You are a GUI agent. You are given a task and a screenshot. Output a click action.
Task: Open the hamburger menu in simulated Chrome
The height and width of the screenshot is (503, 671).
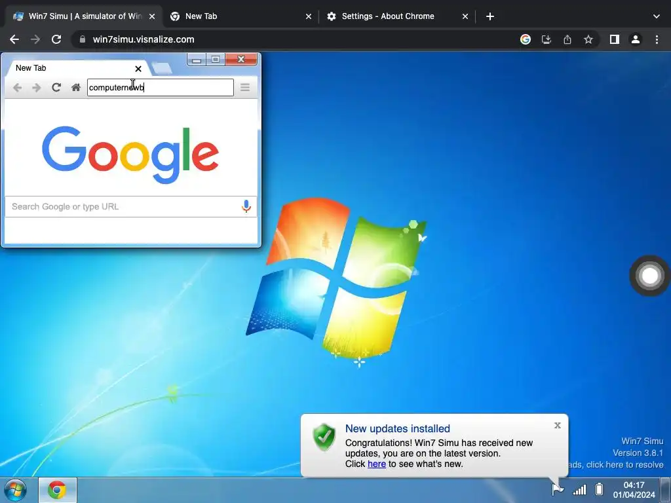coord(245,88)
